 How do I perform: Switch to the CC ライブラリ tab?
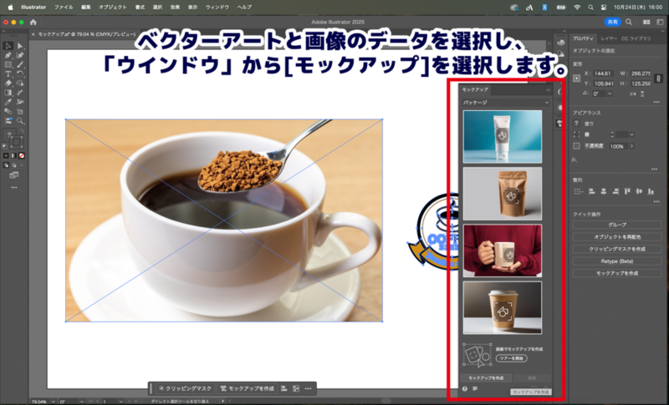point(636,38)
